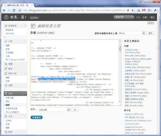Bookmark page with the star icon
Viewport: 161px width, 136px height.
pos(20,10)
